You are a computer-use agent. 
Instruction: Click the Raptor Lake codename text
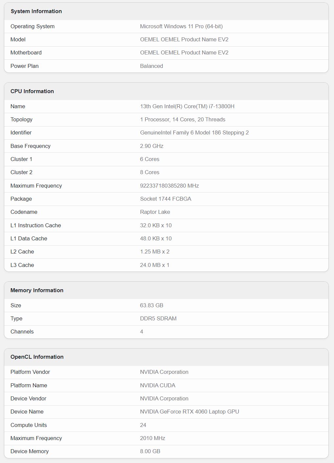[x=155, y=212]
